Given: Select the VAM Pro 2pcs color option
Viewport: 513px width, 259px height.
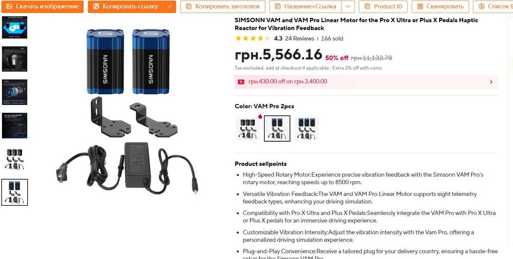Looking at the screenshot, I should (277, 128).
